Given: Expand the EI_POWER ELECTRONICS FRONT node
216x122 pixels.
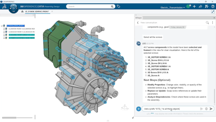Looking at the screenshot, I should pyautogui.click(x=4, y=38).
